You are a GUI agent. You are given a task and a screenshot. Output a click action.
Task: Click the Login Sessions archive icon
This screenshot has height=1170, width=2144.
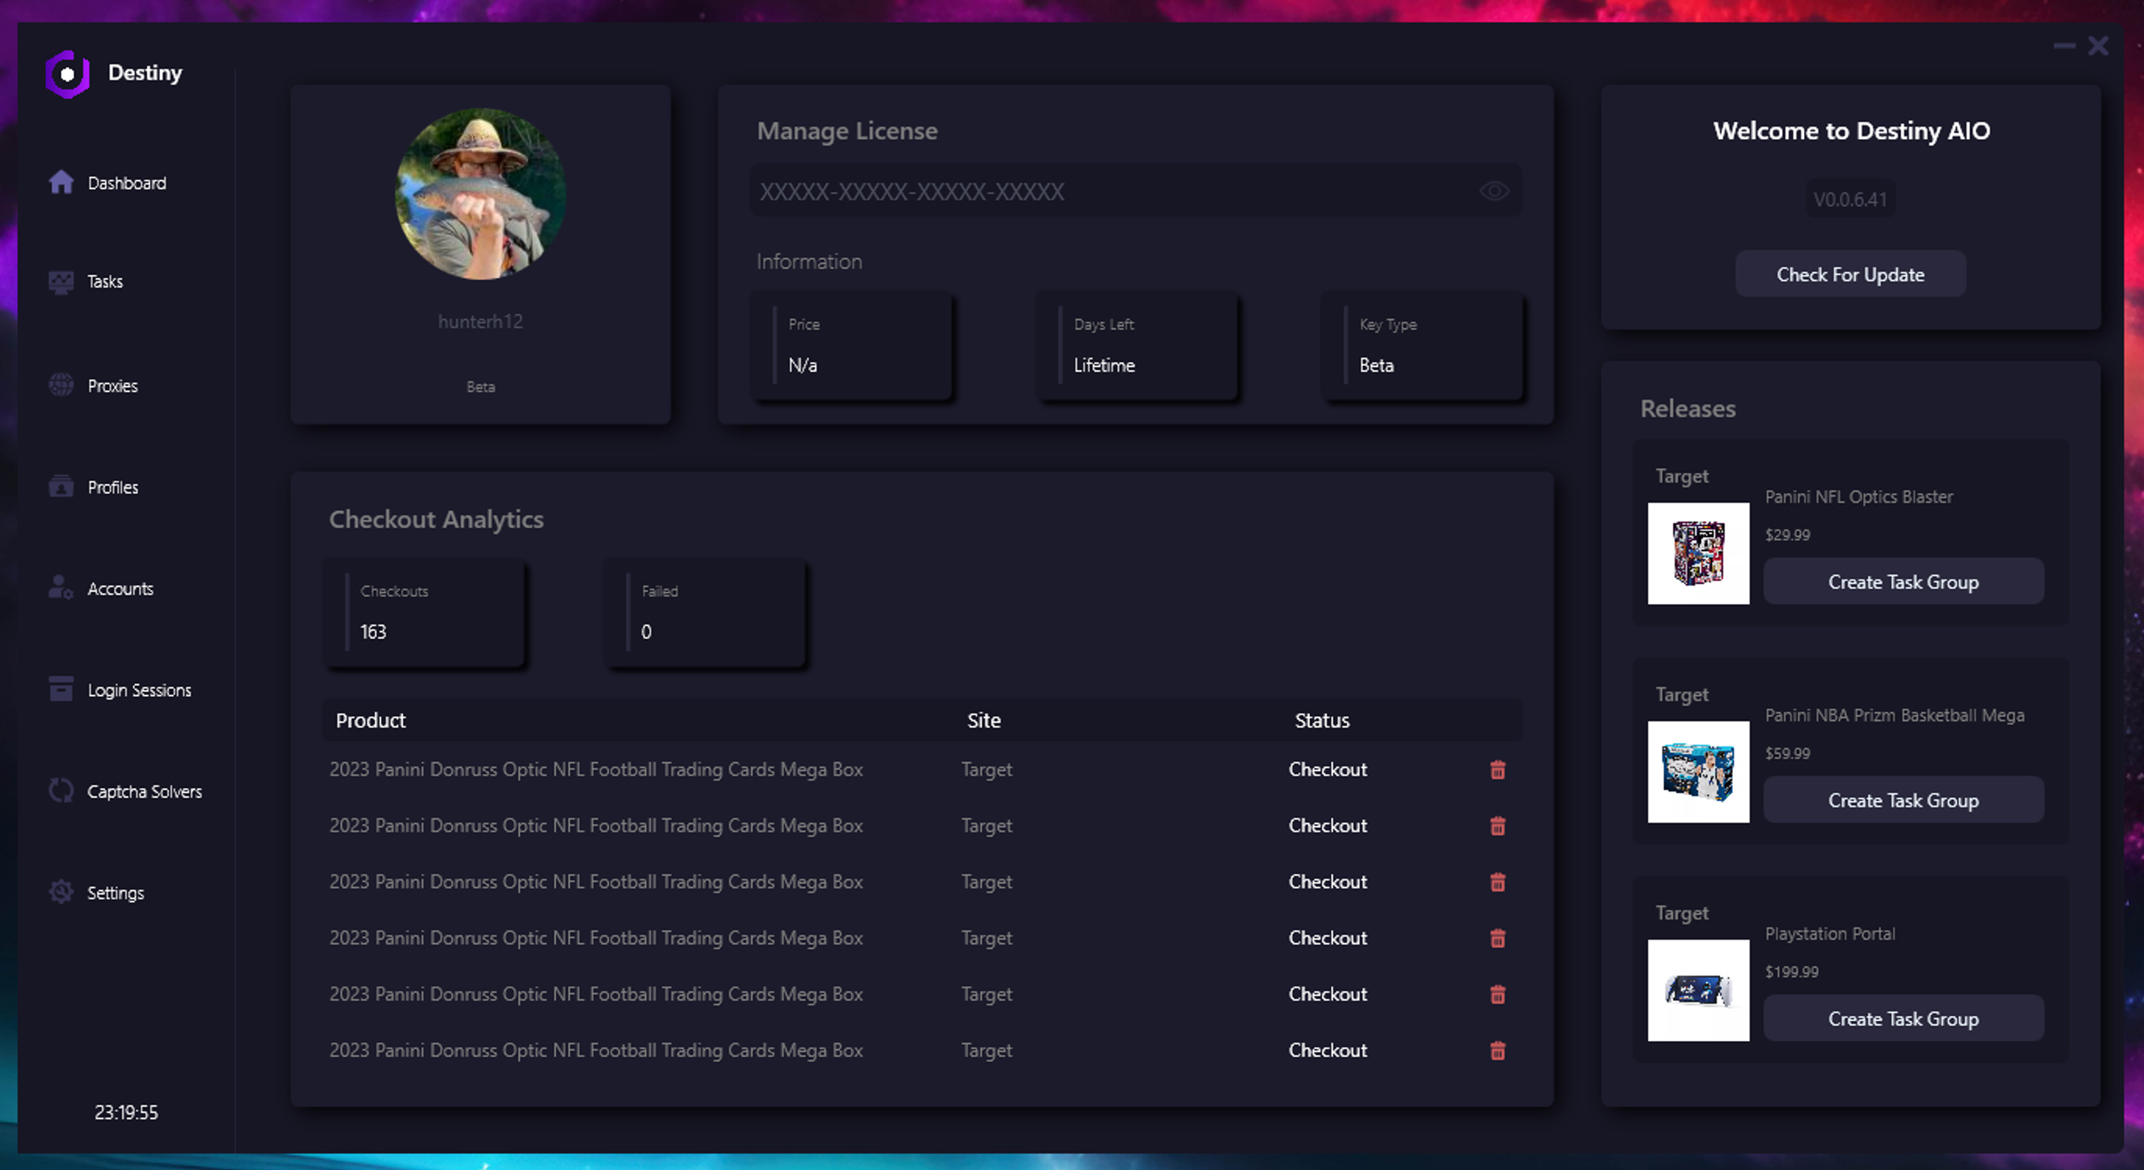[61, 689]
